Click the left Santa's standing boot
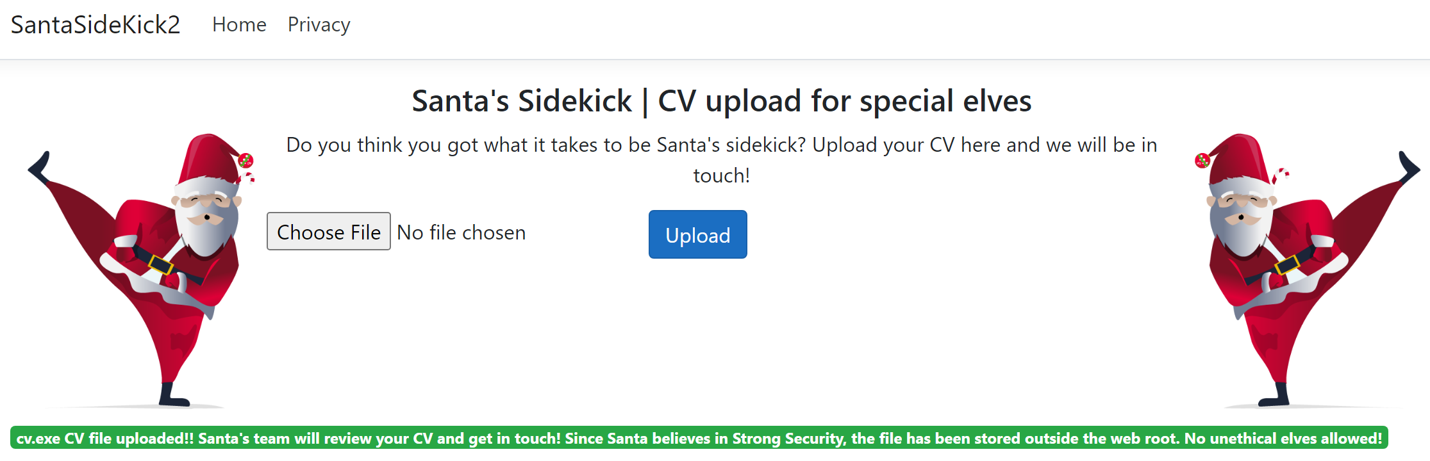Image resolution: width=1430 pixels, height=461 pixels. click(x=173, y=396)
